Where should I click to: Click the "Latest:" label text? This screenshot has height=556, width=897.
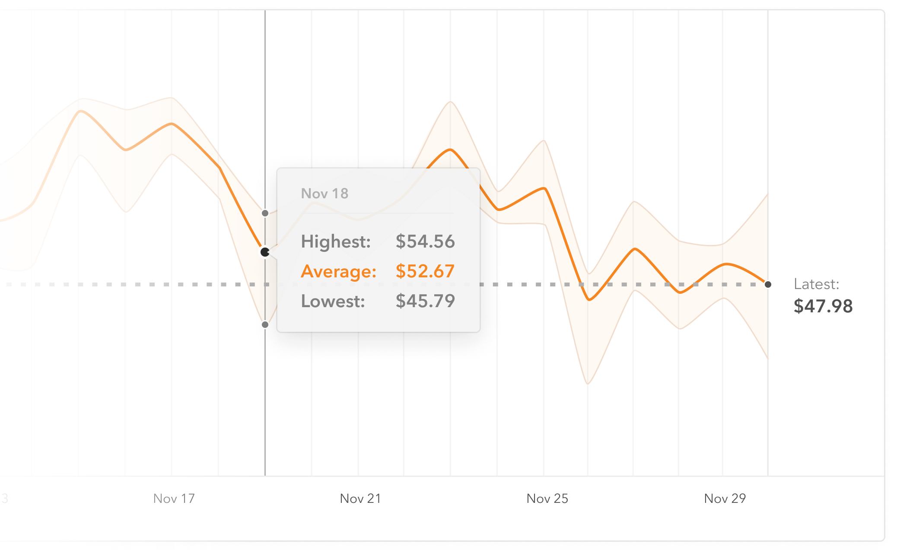[x=816, y=284]
